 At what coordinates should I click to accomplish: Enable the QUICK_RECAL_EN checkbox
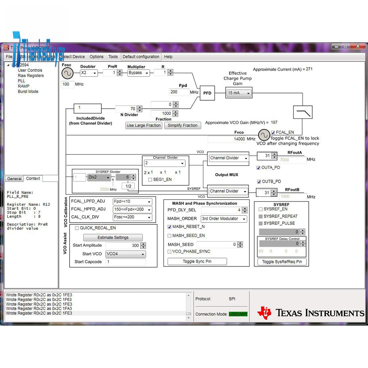point(77,228)
